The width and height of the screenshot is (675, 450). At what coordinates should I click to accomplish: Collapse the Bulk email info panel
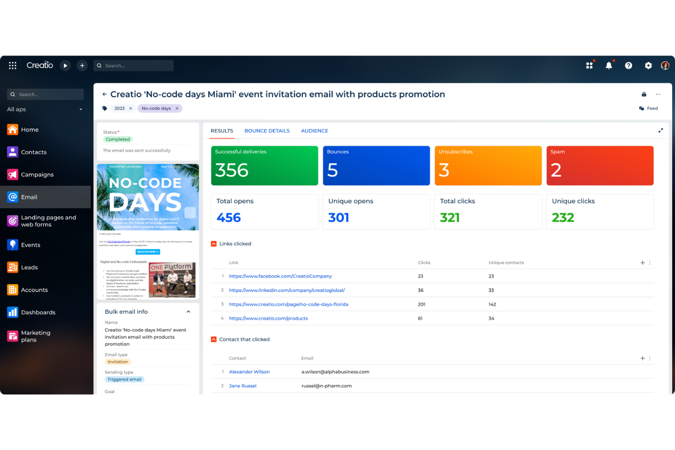click(x=188, y=312)
